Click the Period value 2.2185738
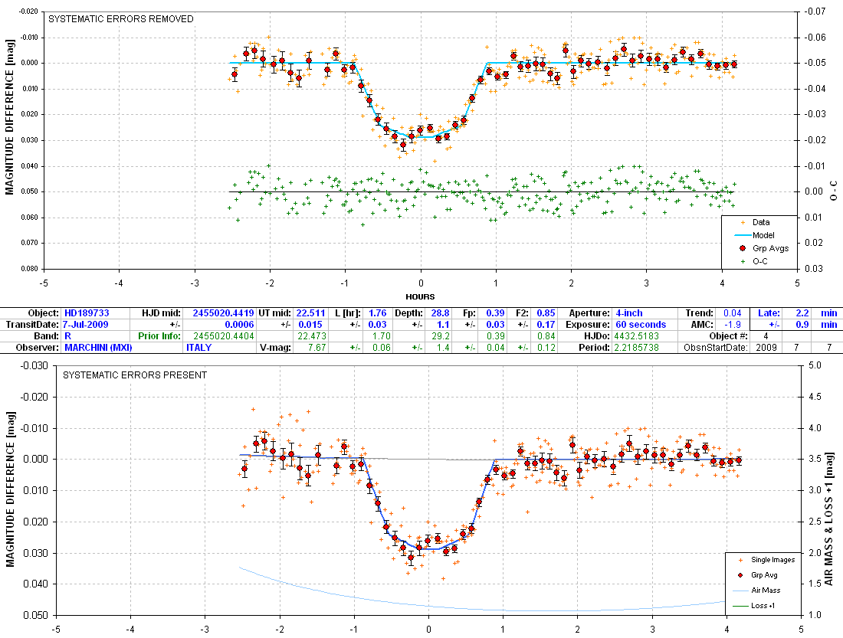This screenshot has height=638, width=843. click(x=637, y=347)
